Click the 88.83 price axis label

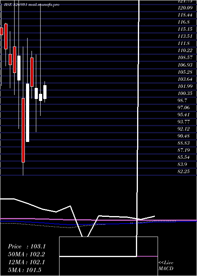tap(184, 143)
